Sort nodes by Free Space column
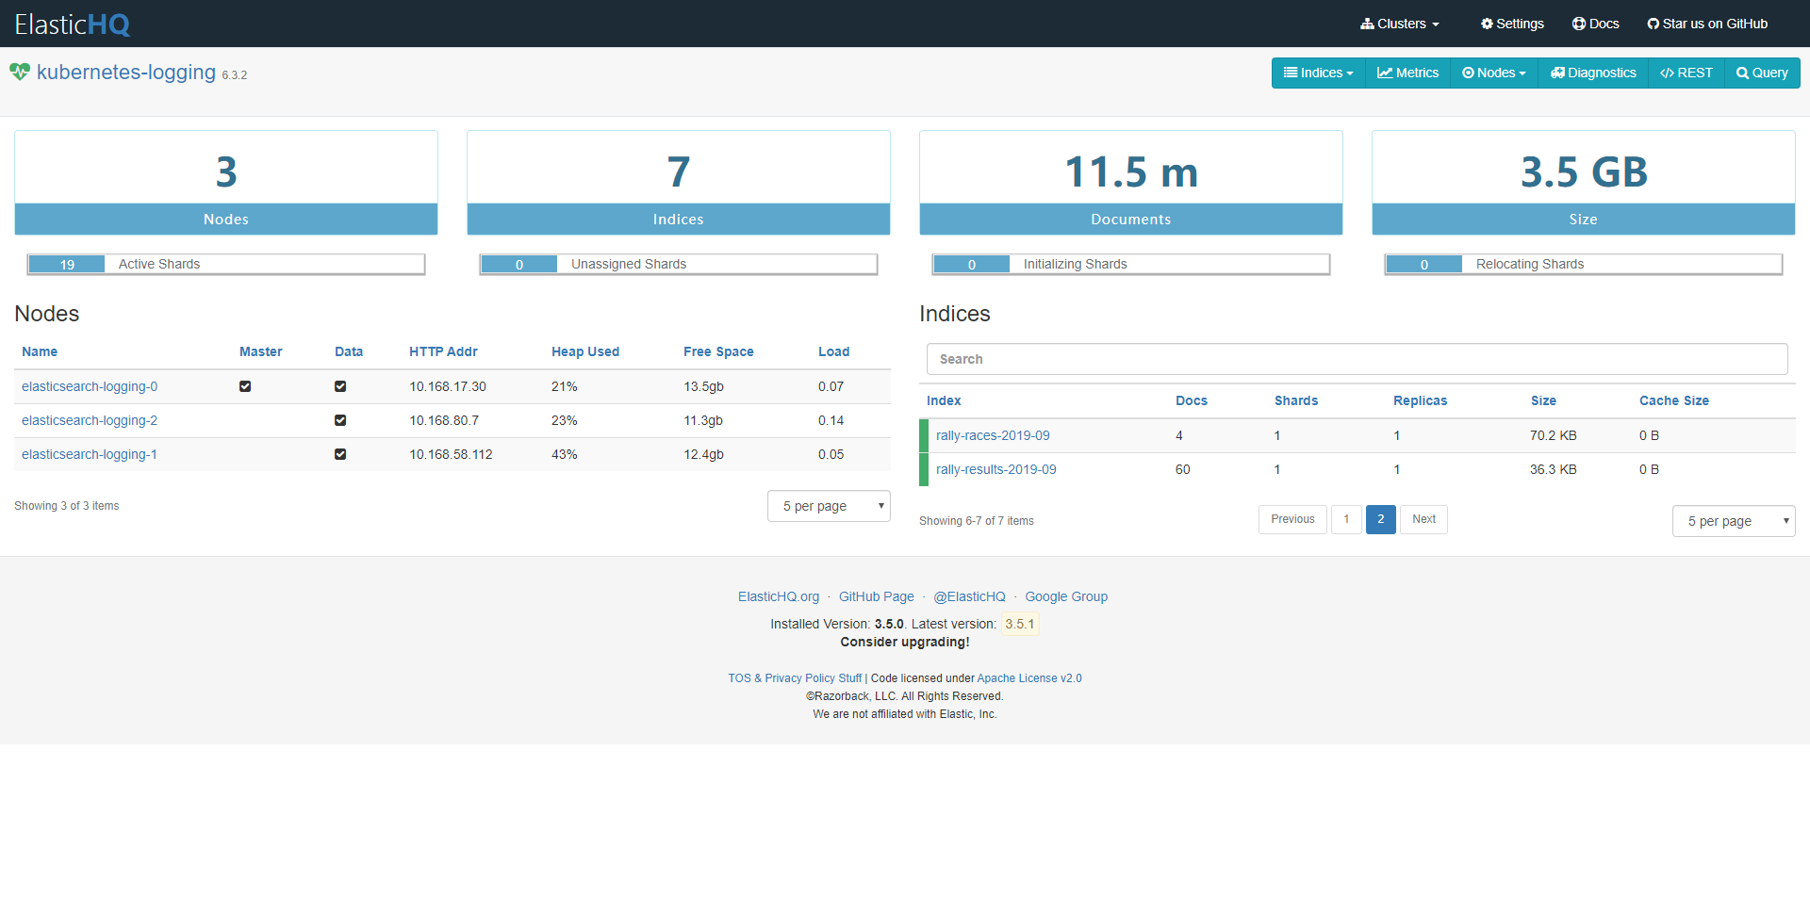Image resolution: width=1810 pixels, height=913 pixels. tap(718, 351)
